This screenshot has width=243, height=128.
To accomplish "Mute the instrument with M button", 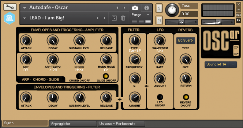I will point(159,20).
